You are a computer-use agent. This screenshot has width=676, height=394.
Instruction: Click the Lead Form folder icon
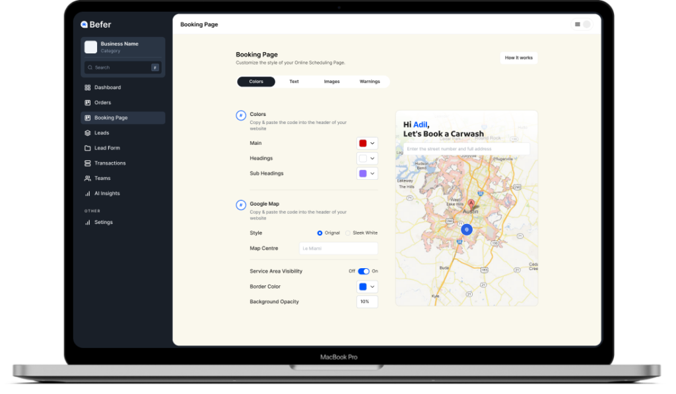tap(87, 148)
